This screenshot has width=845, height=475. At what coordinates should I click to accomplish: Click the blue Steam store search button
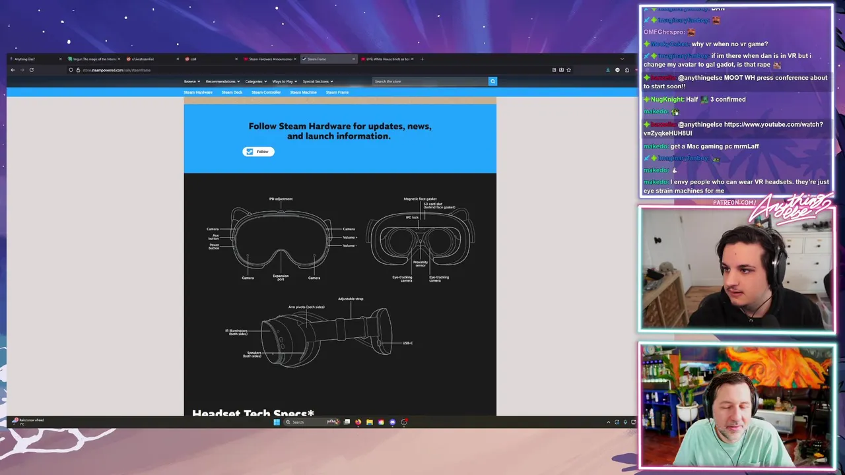pyautogui.click(x=492, y=81)
